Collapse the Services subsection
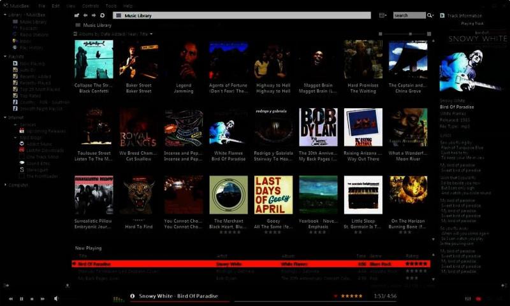This screenshot has width=510, height=306. 15,125
